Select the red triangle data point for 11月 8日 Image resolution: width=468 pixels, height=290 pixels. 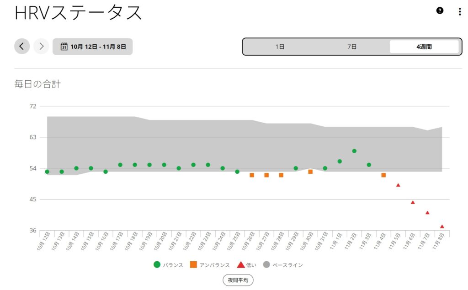pyautogui.click(x=442, y=227)
